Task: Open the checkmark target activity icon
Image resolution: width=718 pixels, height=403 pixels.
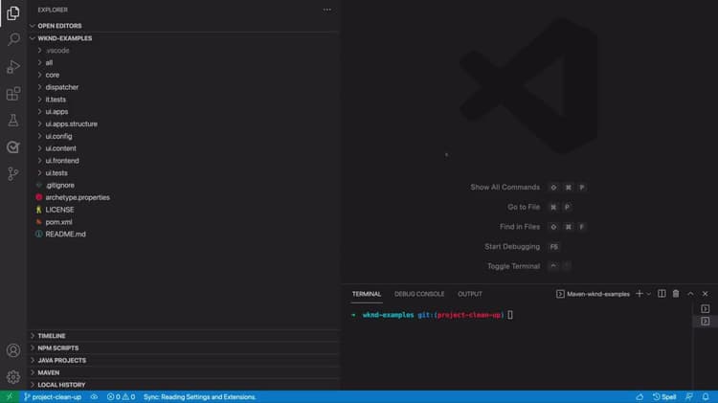Action: 13,147
